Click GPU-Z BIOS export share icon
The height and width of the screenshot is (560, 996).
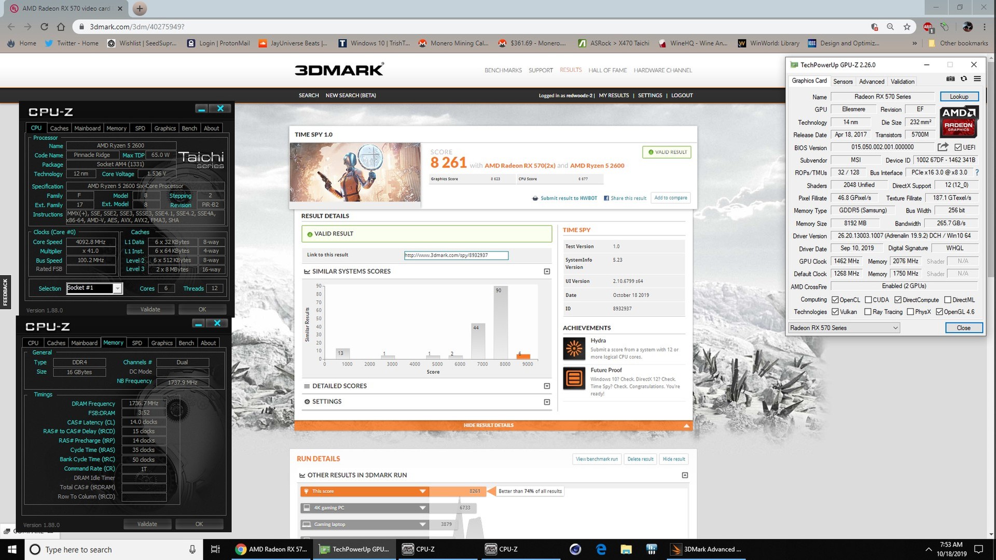pos(943,147)
